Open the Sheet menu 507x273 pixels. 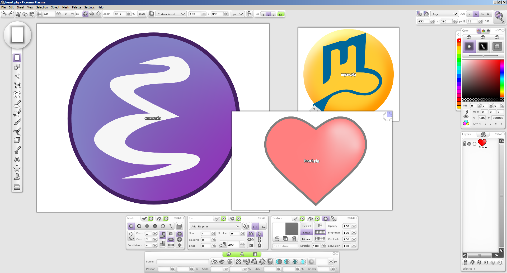[20, 7]
